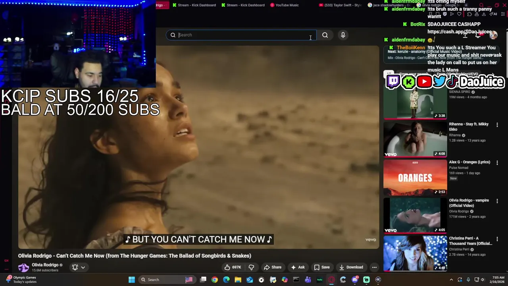Open more actions ellipsis under video

pos(374,267)
